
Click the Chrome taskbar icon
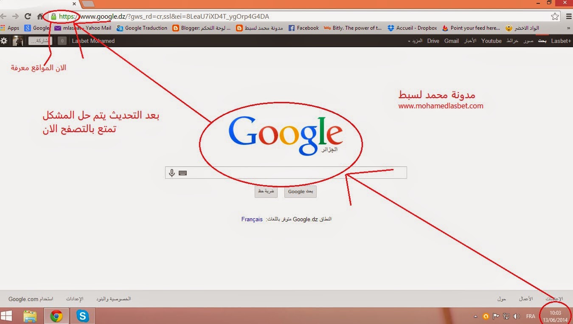click(x=56, y=316)
